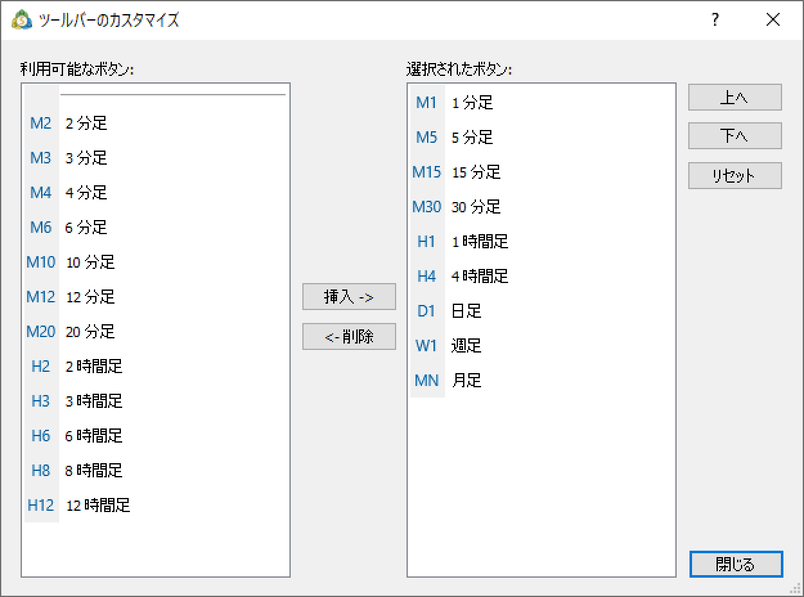Pick the M5 icon in selected buttons
Viewport: 804px width, 597px height.
[x=426, y=137]
